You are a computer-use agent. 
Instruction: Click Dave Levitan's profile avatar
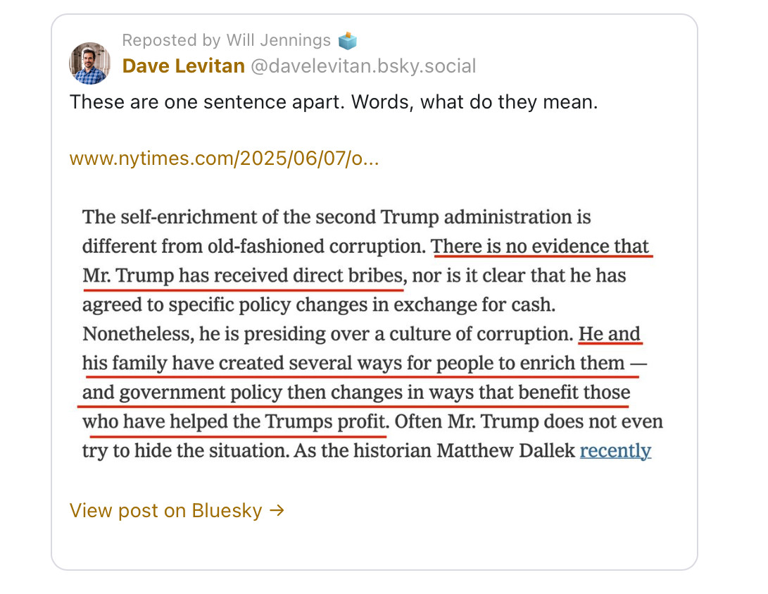(89, 63)
